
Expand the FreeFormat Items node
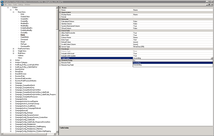click(x=13, y=49)
